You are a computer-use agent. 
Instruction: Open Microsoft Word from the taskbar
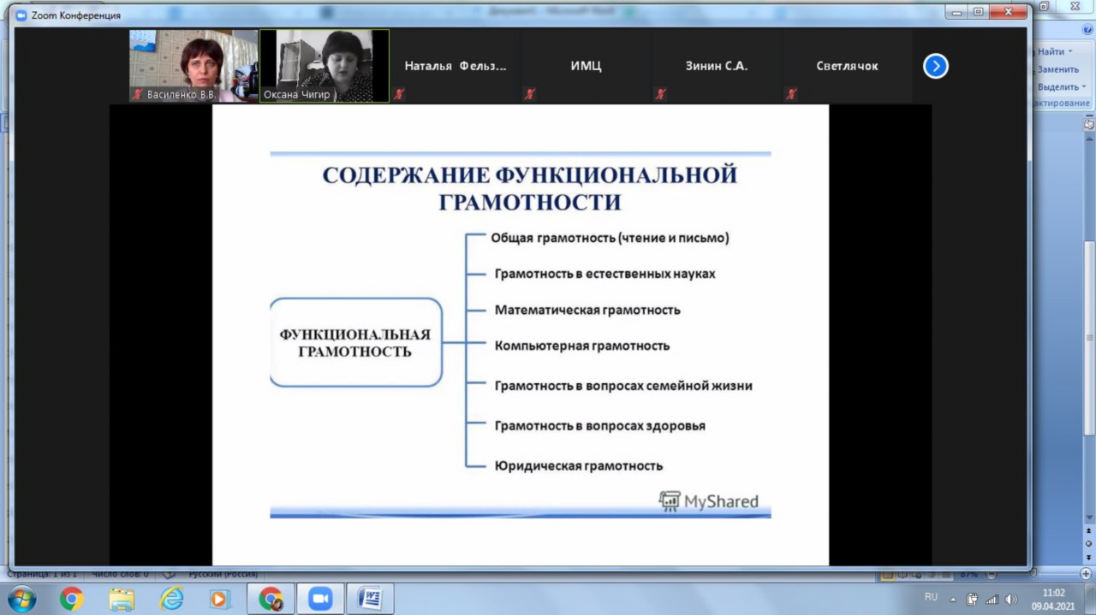[x=370, y=599]
